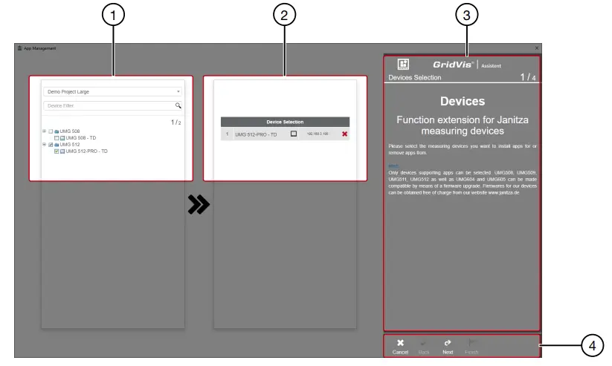Click the magnifier icon in Device Filter

click(178, 105)
